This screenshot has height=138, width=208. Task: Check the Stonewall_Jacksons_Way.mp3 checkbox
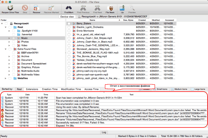point(69,49)
